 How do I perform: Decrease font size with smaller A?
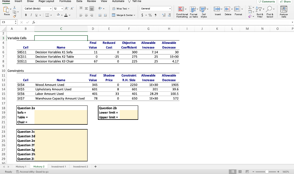tap(72, 8)
